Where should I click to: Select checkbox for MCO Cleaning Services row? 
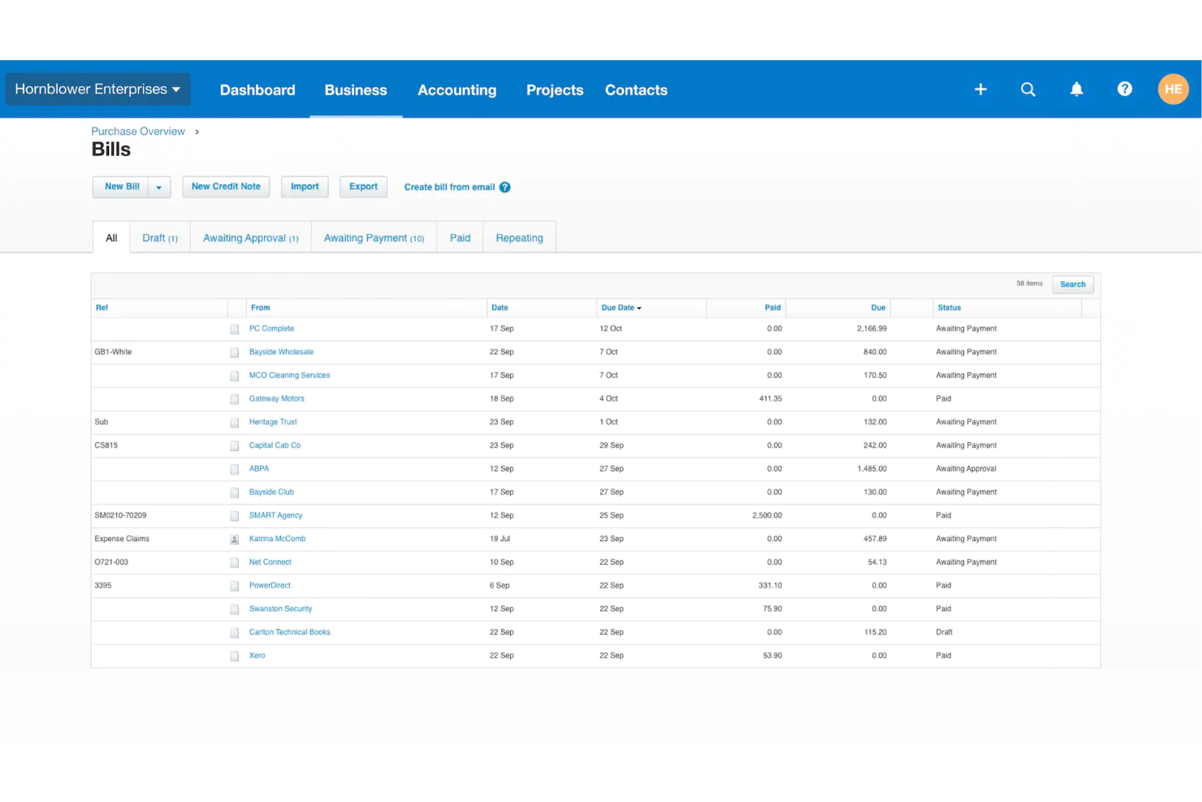pos(235,376)
